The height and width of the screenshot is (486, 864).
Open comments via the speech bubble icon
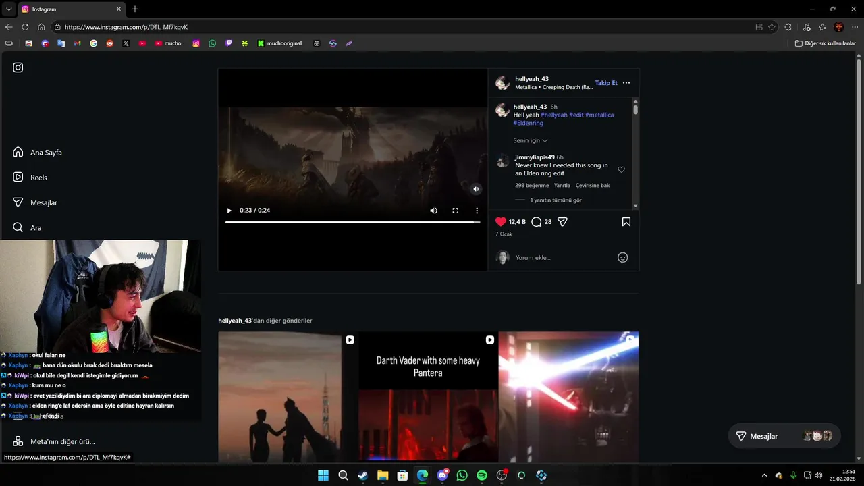tap(537, 221)
